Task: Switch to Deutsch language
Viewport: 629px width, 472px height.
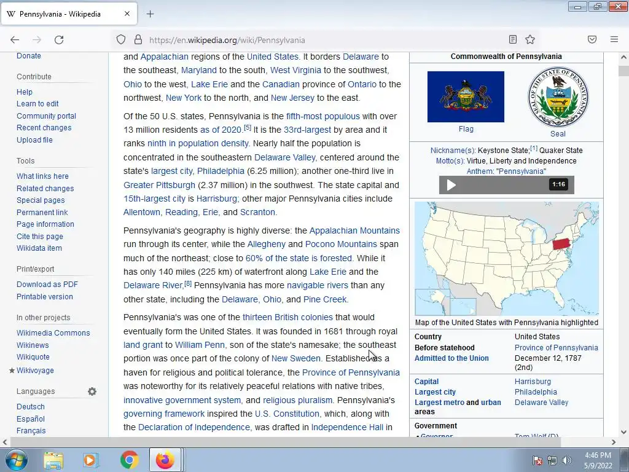Action: (x=31, y=407)
